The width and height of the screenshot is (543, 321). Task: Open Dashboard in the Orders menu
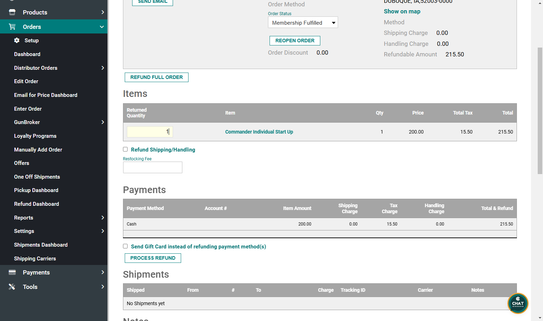point(27,54)
